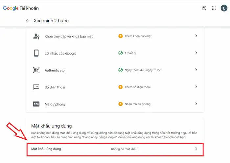This screenshot has height=163, width=230.
Task: Expand the Số điện thoại row chevron
Action: 196,87
